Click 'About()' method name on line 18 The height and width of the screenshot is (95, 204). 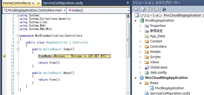point(69,73)
